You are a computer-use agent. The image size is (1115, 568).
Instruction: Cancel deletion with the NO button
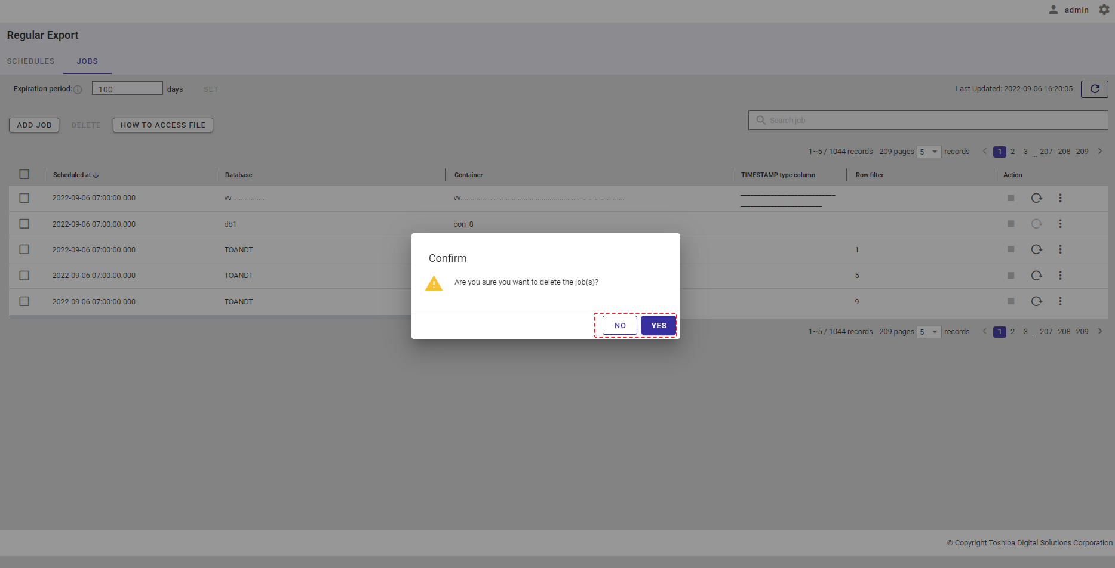click(x=619, y=325)
